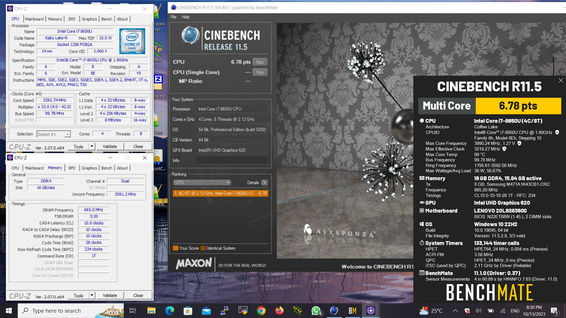Expand ranking Details arrow in Cinebench

(x=264, y=183)
